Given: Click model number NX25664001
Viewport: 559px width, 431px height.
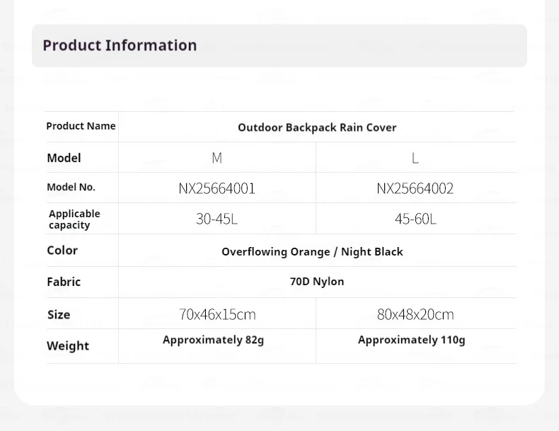Looking at the screenshot, I should tap(217, 188).
